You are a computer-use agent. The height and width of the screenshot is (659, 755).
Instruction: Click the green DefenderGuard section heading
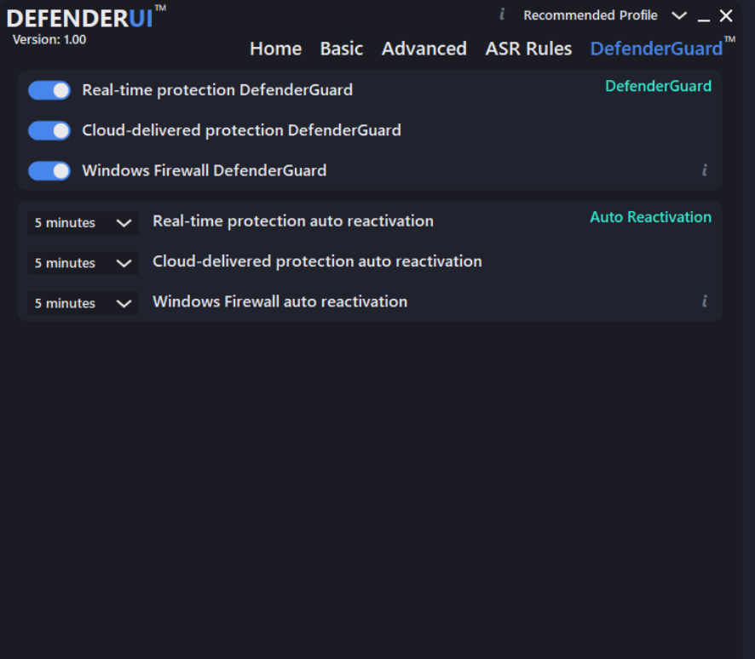[x=658, y=86]
